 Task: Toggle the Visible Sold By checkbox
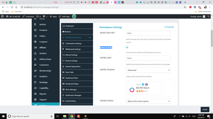[x=127, y=47]
